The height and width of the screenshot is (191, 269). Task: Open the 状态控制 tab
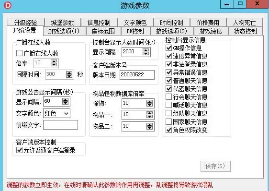click(x=246, y=31)
